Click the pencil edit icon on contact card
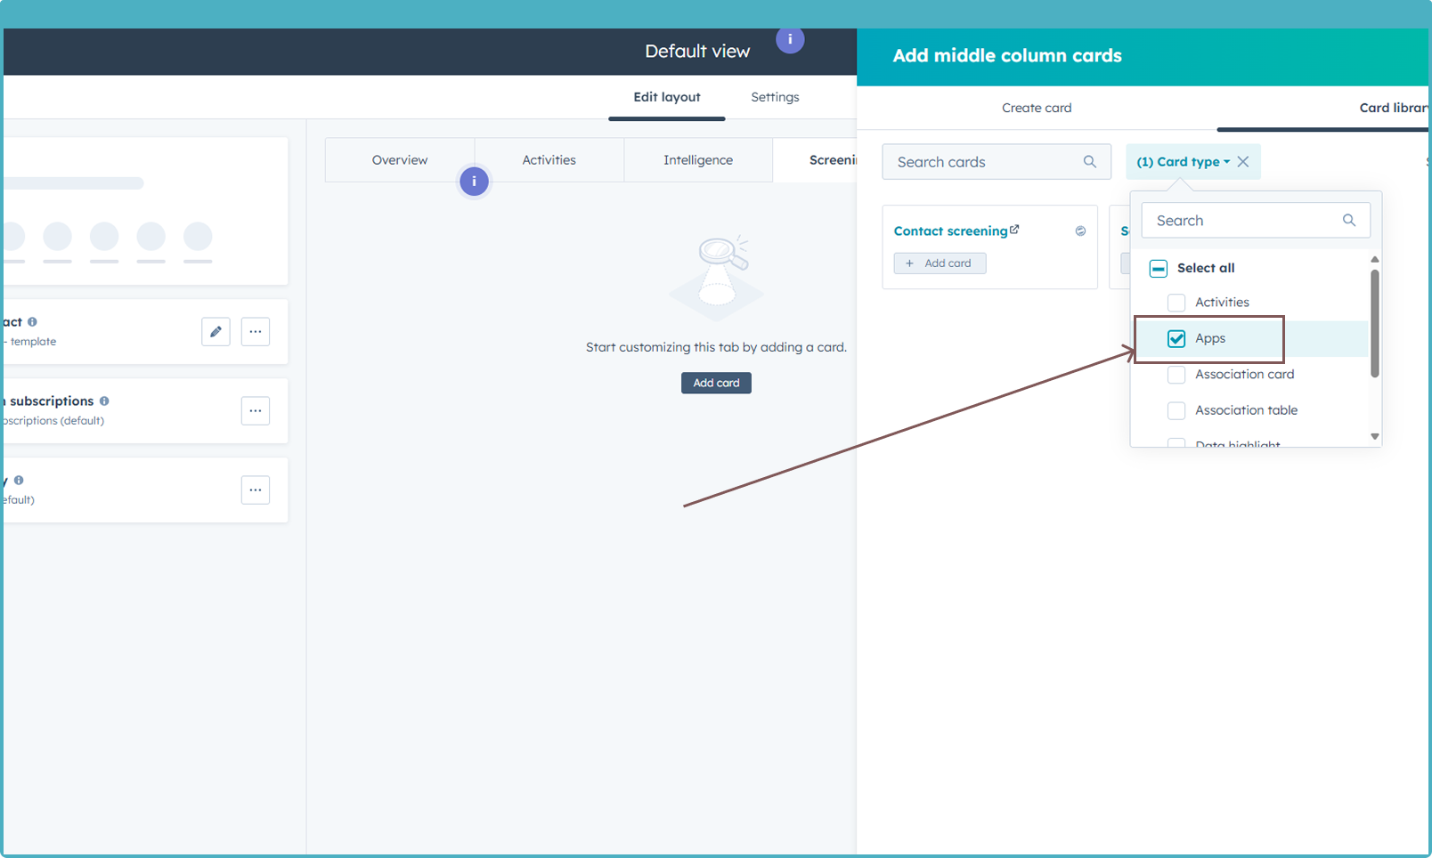The width and height of the screenshot is (1432, 858). click(x=216, y=332)
